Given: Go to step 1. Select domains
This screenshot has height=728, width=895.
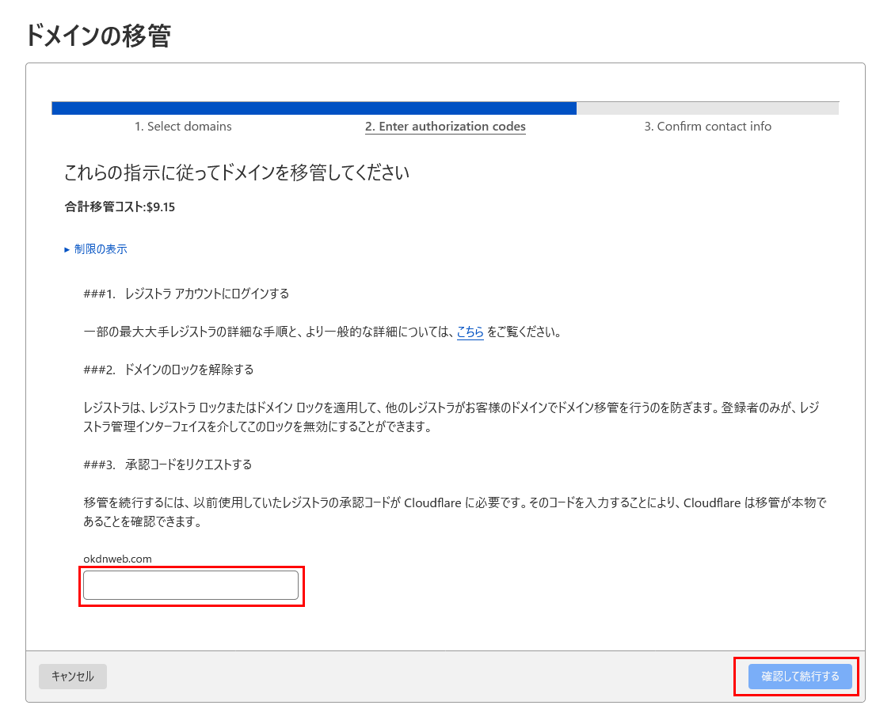Looking at the screenshot, I should point(183,127).
